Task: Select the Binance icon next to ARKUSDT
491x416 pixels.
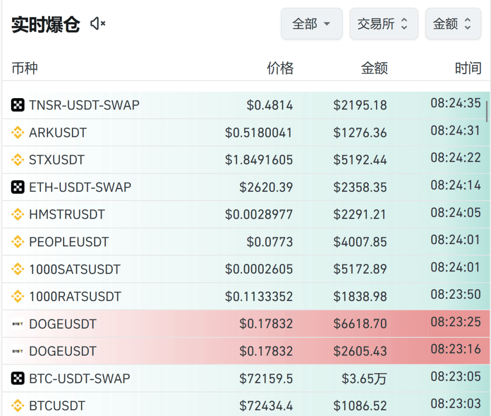Action: click(x=17, y=132)
